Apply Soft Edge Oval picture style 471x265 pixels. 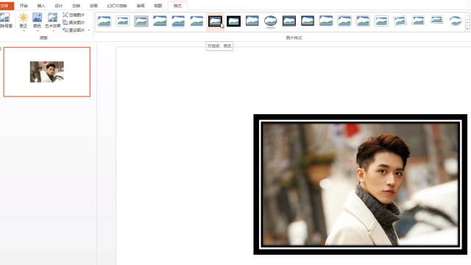click(456, 21)
